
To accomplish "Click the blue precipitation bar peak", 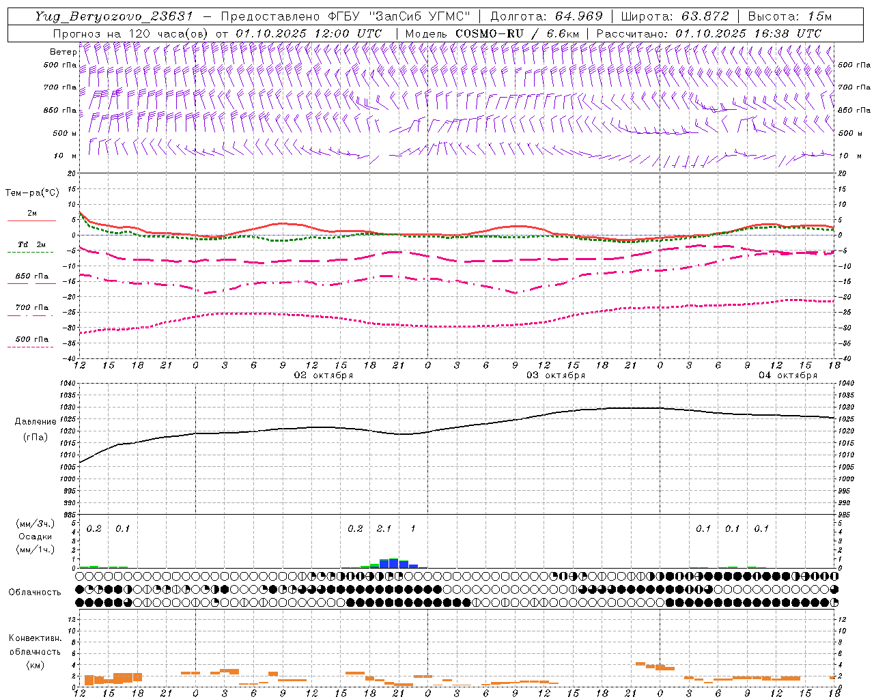I will [x=394, y=563].
